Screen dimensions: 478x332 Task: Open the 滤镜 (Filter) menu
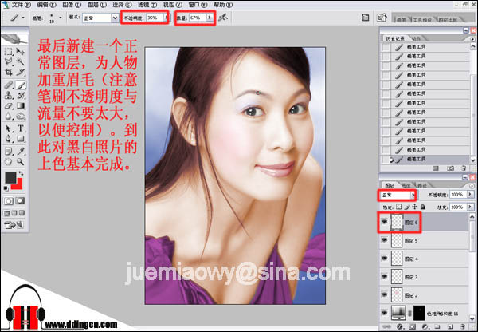coord(147,5)
